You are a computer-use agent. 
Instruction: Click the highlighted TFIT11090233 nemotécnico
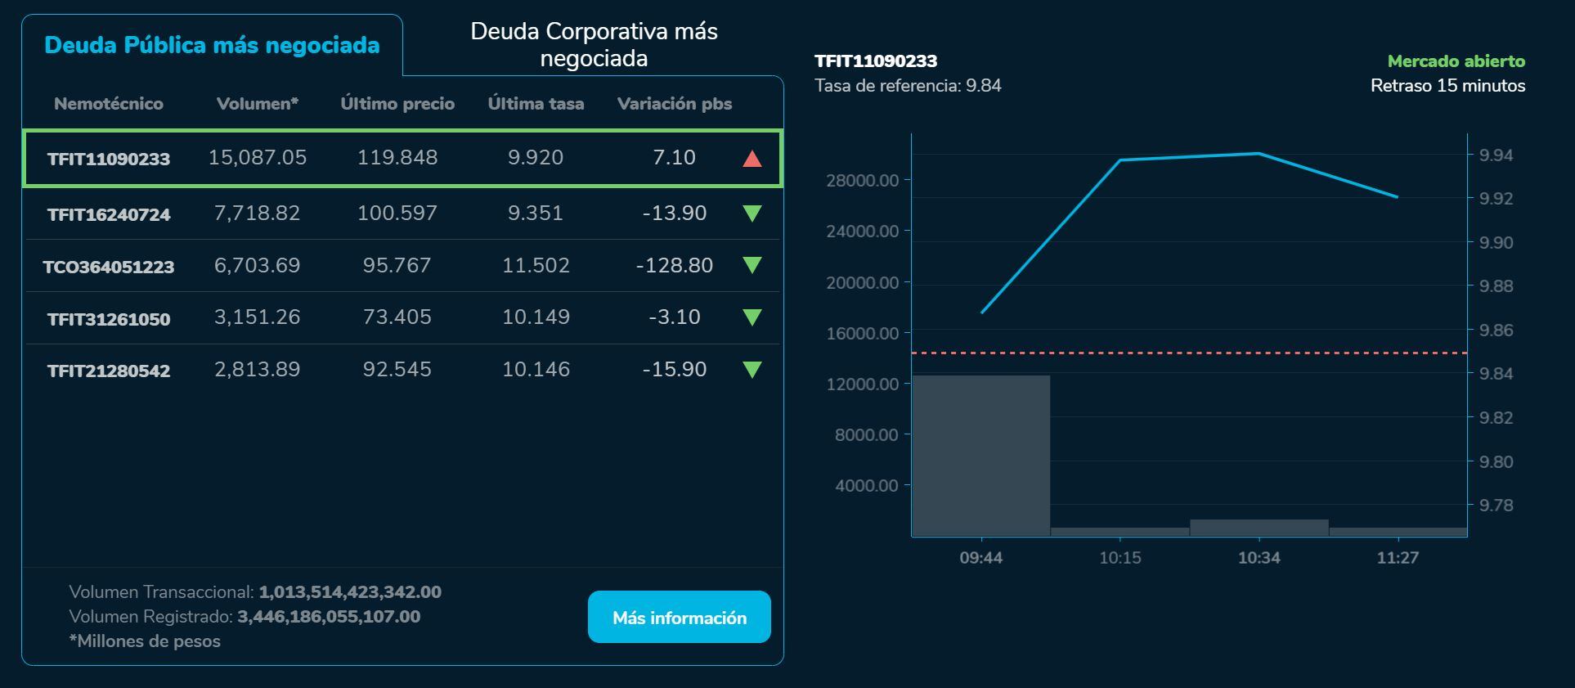point(109,159)
